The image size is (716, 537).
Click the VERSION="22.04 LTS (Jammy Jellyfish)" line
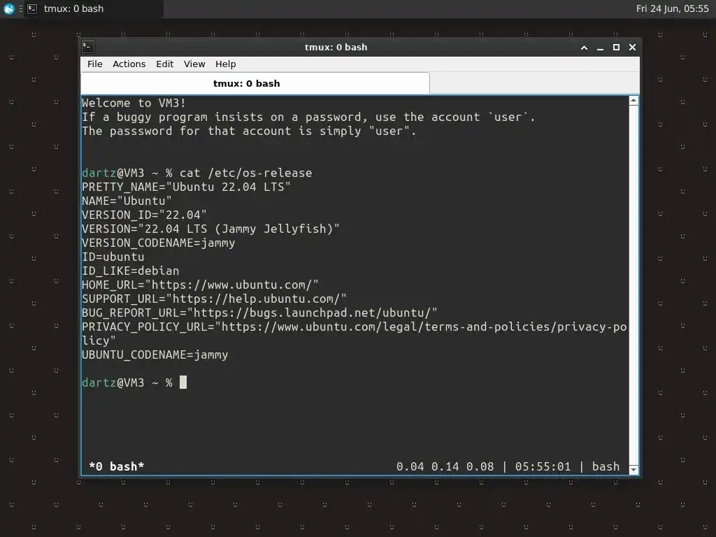[210, 229]
